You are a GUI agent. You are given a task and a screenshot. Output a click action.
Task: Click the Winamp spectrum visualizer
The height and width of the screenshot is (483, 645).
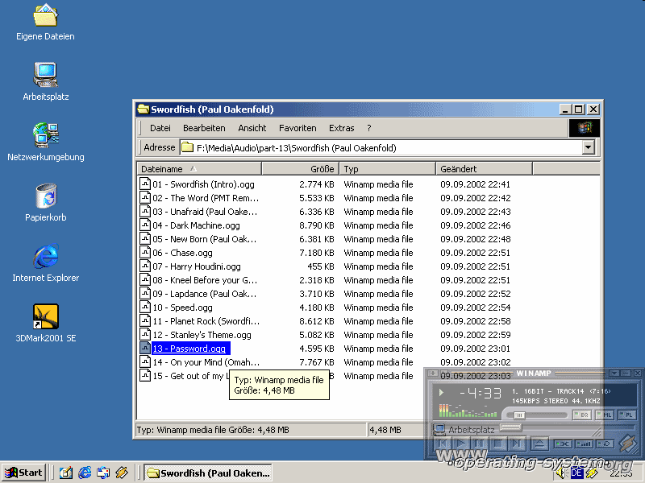pos(468,411)
